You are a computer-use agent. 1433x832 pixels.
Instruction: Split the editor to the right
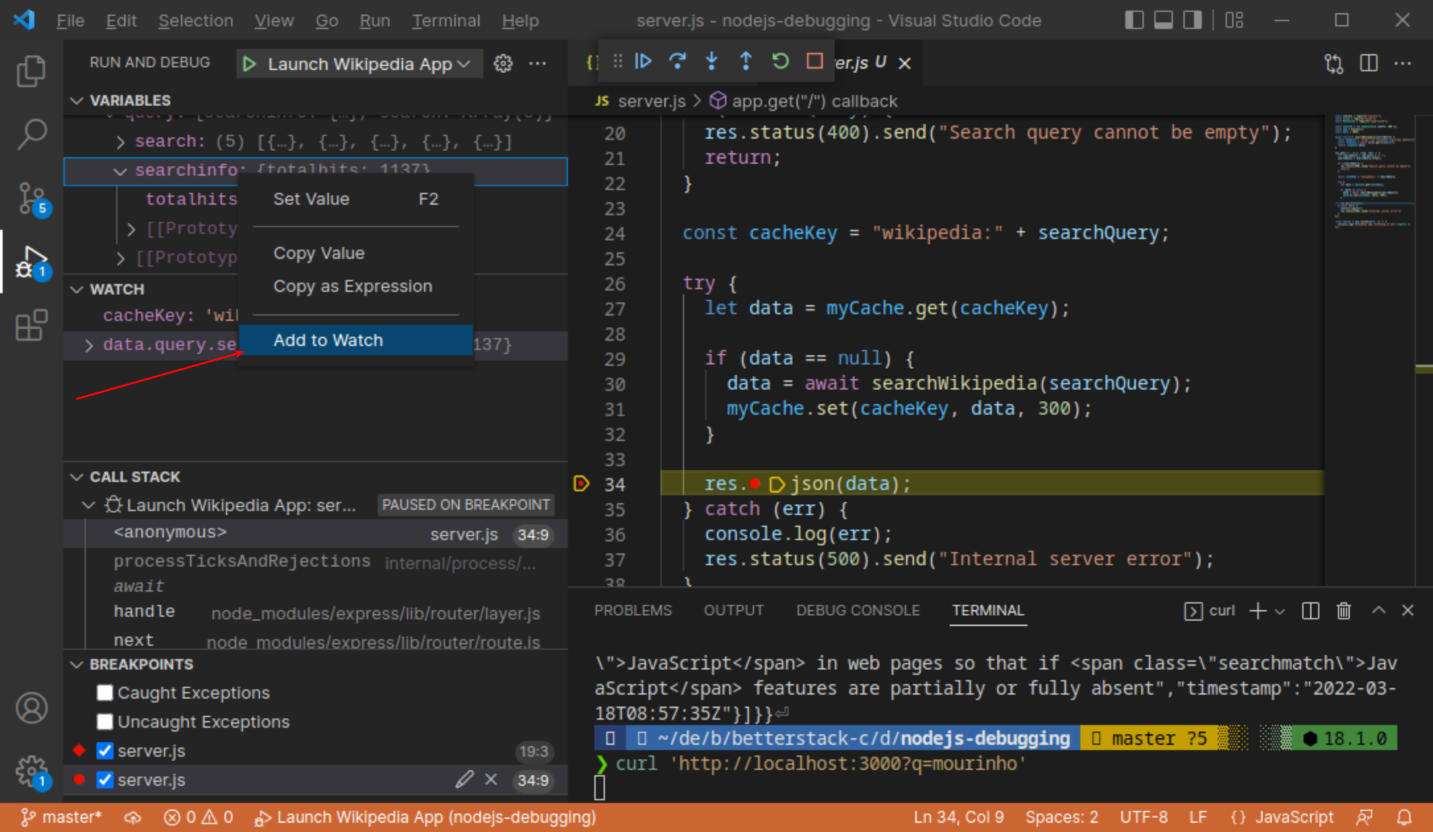click(1368, 63)
